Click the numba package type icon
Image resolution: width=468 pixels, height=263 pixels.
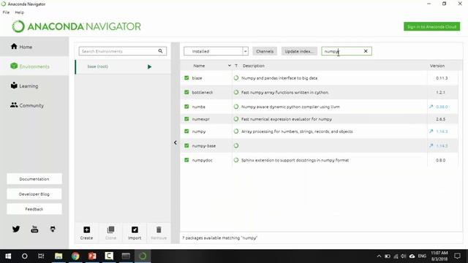click(236, 107)
